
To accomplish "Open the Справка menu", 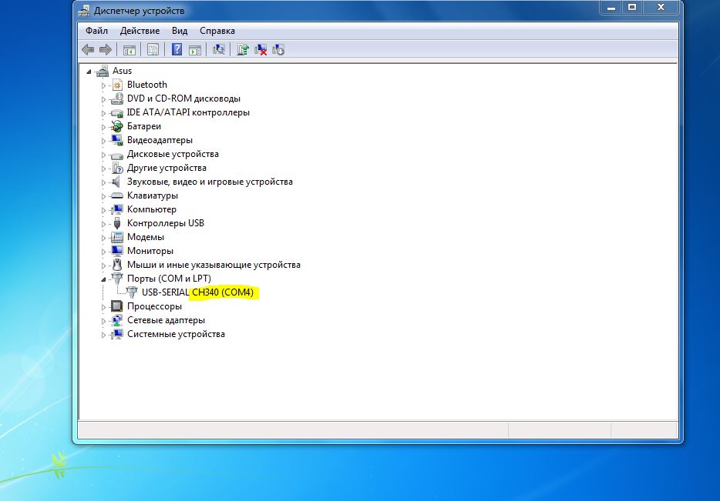I will pos(217,31).
